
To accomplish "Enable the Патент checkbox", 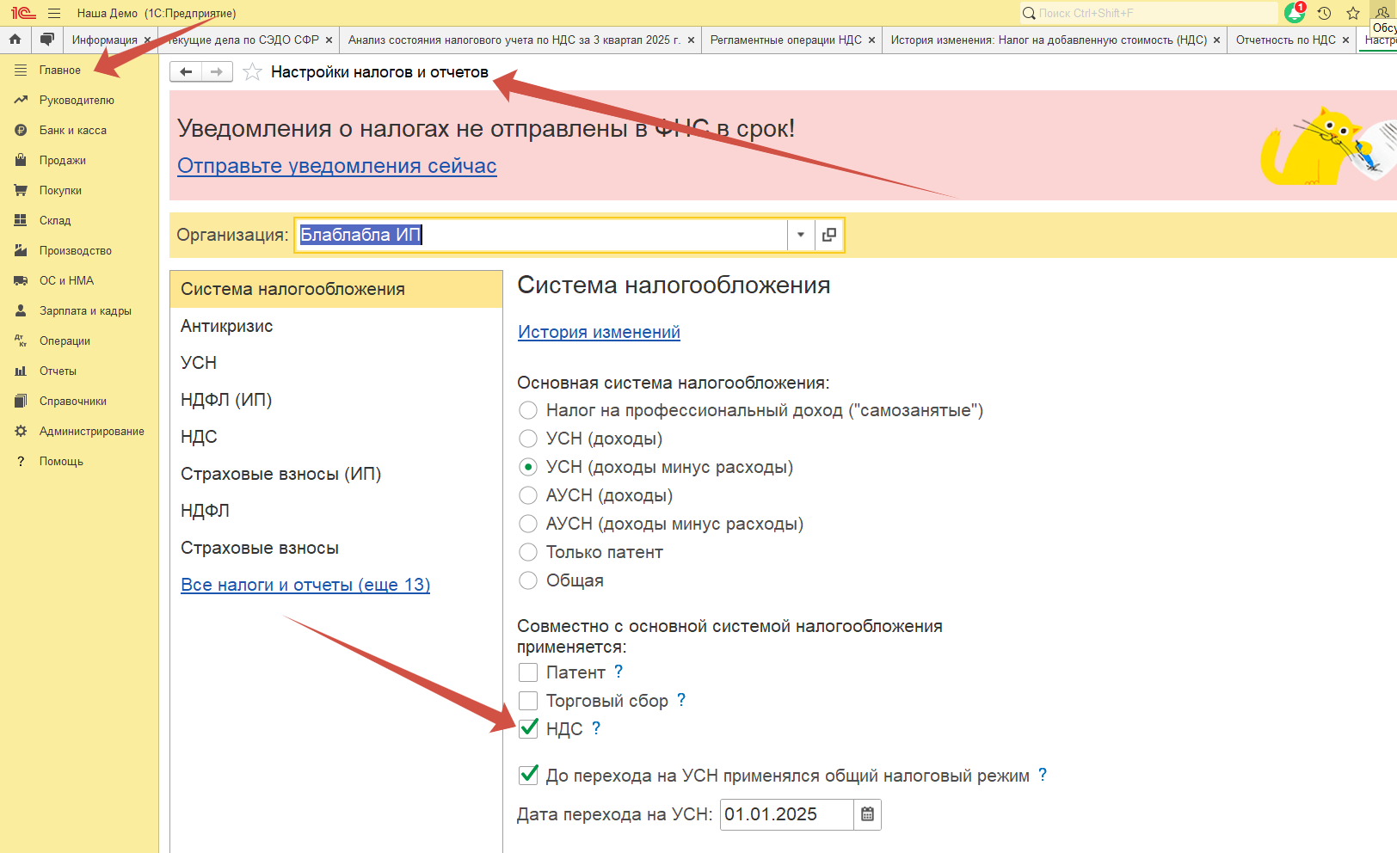I will click(528, 672).
